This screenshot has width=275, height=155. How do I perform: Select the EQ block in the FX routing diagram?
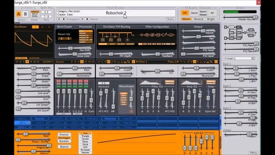(232, 27)
